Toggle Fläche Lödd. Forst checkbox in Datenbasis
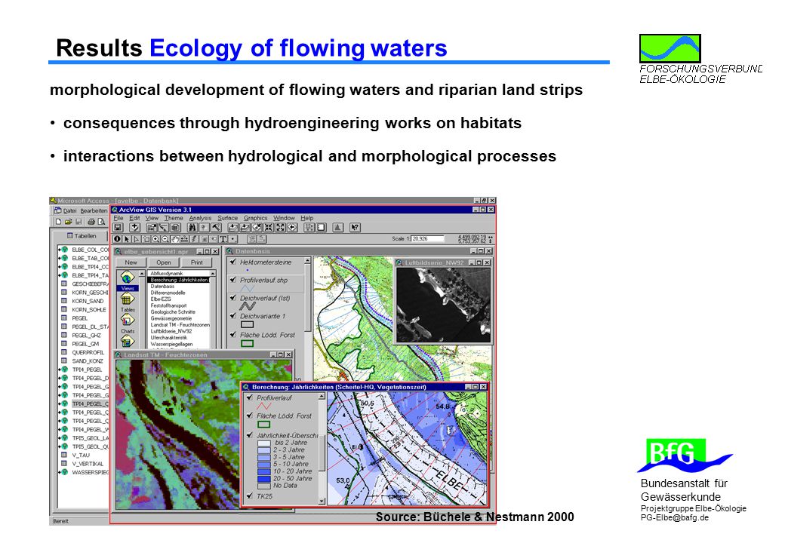Viewport: 785px width, 543px height. point(232,335)
